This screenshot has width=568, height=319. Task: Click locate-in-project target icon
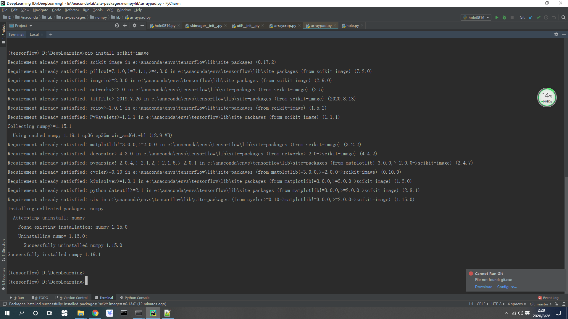[117, 26]
